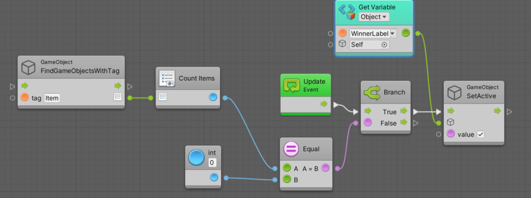The image size is (531, 198).
Task: Click the Self object picker circle
Action: click(x=384, y=45)
